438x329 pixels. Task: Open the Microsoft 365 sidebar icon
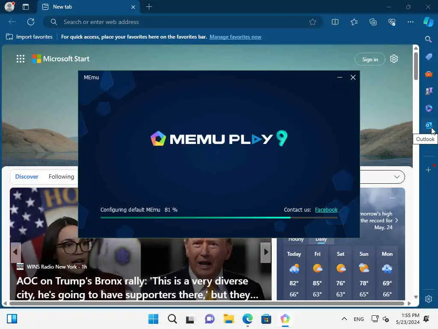(x=429, y=108)
